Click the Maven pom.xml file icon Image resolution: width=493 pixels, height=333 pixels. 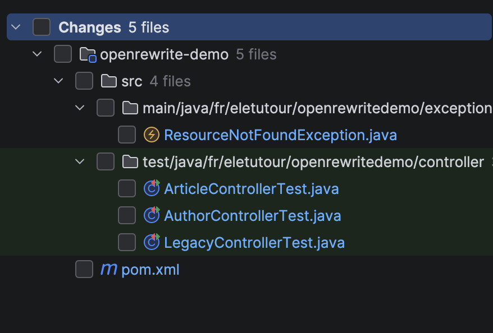tap(108, 270)
